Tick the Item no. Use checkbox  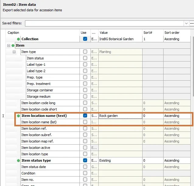[x=85, y=180]
